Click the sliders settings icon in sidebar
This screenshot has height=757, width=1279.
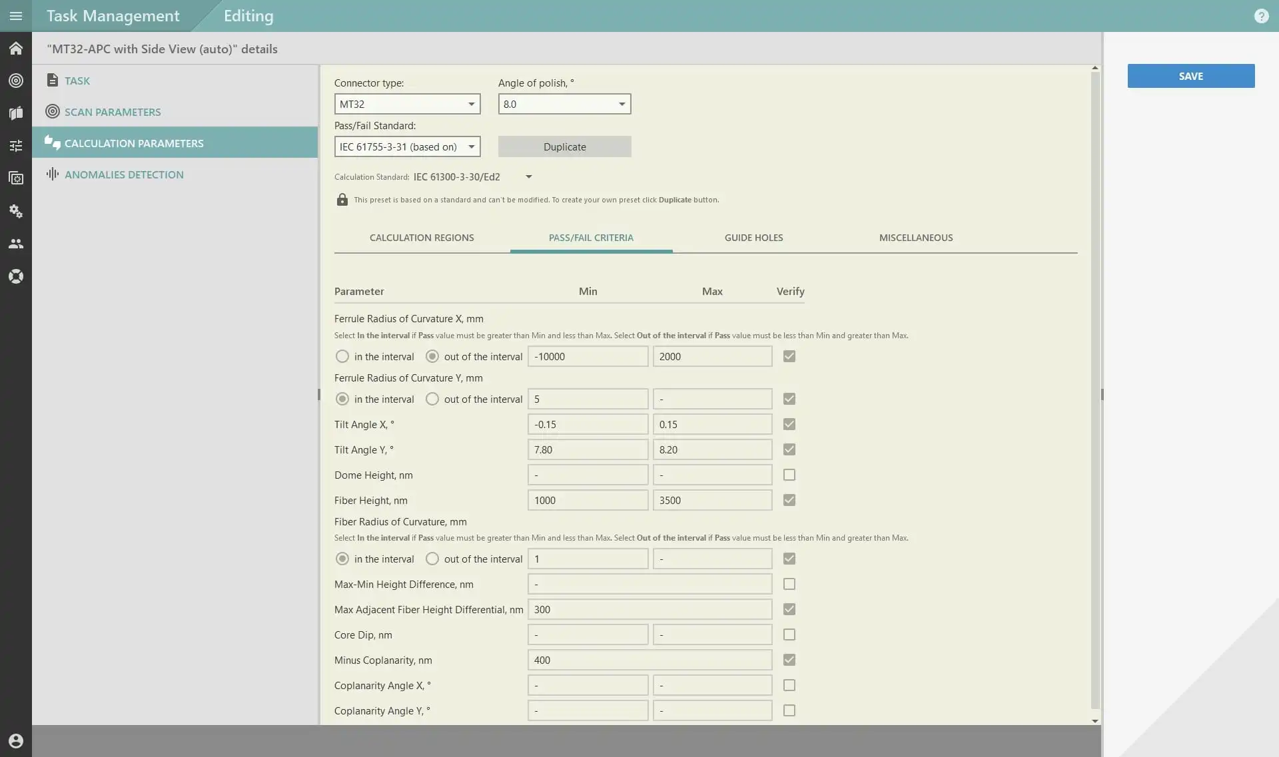(16, 145)
